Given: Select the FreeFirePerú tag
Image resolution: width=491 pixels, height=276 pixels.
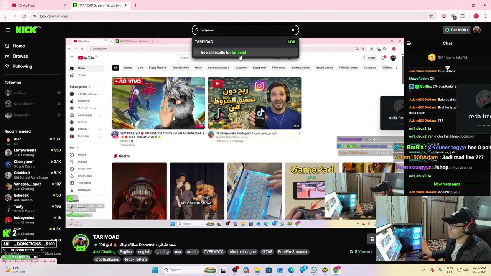Looking at the screenshot, I should 136,260.
